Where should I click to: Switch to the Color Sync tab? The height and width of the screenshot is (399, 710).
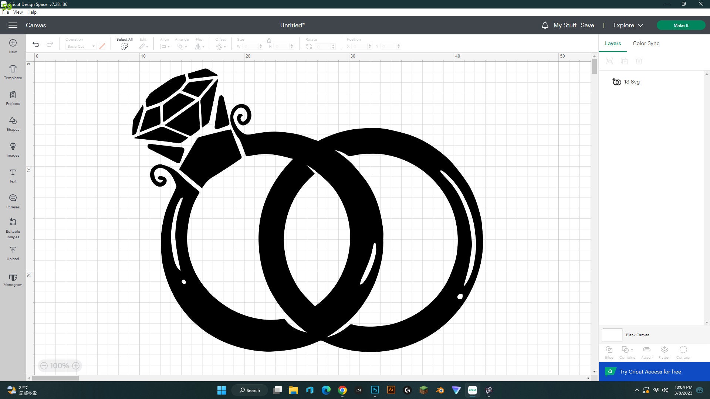click(646, 43)
